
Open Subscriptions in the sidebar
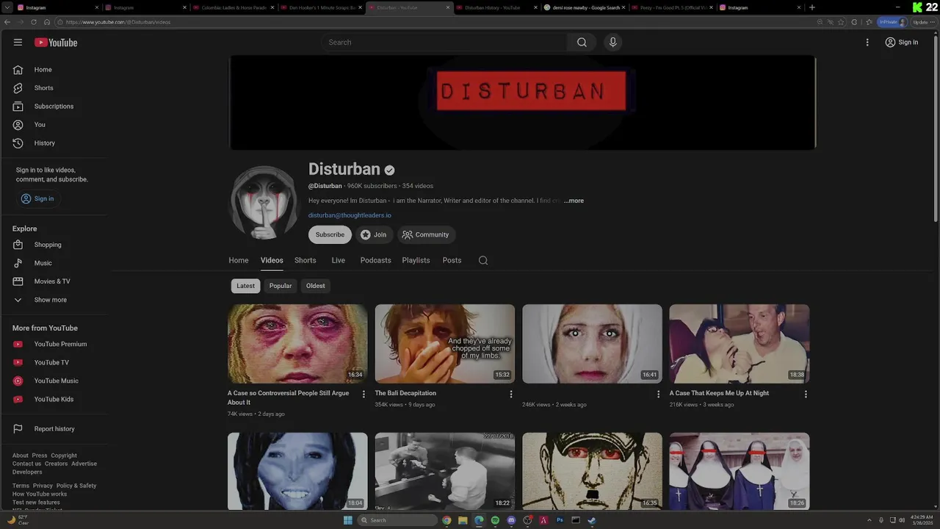coord(55,107)
